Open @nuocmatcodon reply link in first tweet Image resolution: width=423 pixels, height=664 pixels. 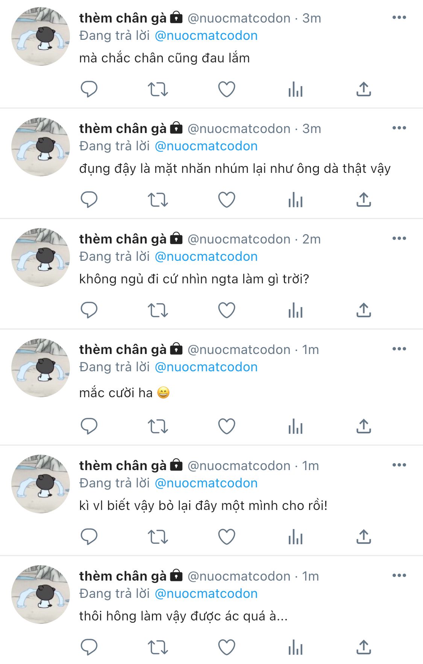coord(206,36)
